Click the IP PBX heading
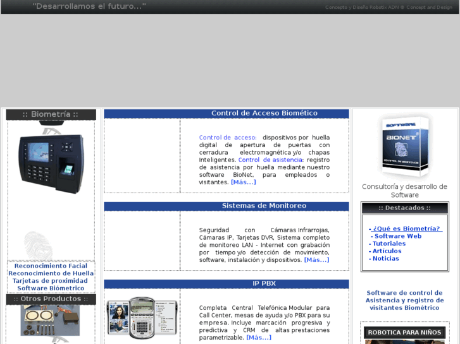Viewport: 460px width, 344px height. [x=264, y=283]
